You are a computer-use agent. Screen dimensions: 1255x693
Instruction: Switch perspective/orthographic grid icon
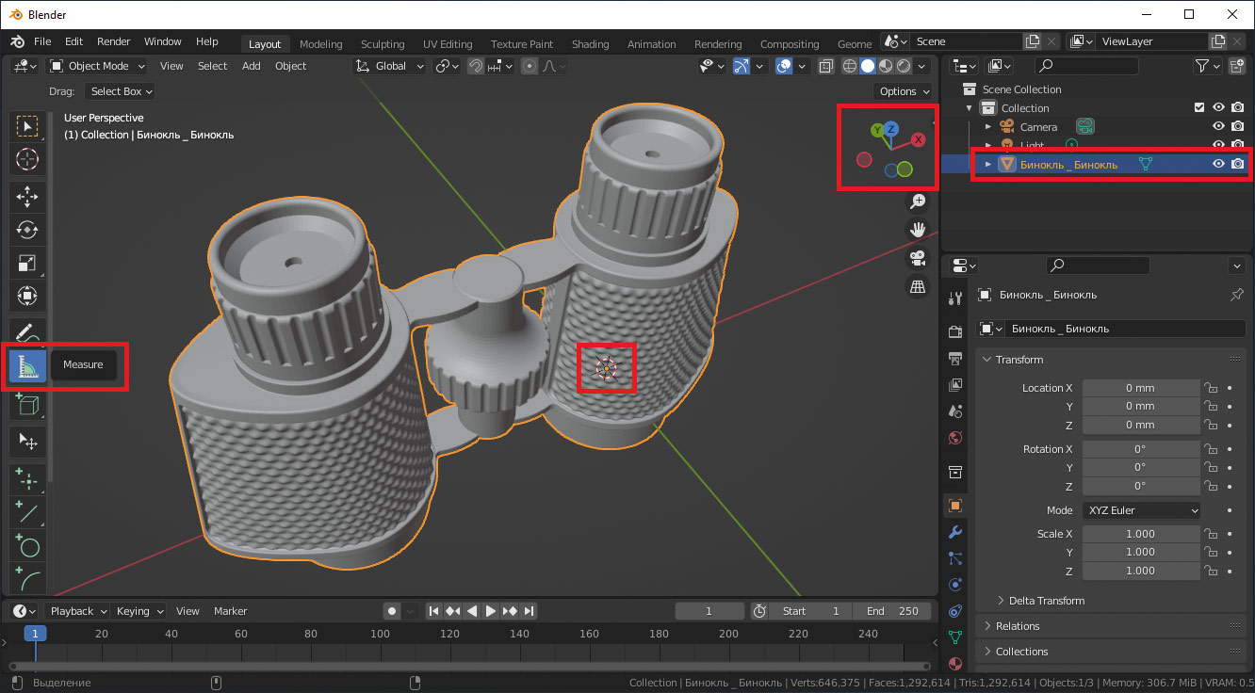(918, 286)
